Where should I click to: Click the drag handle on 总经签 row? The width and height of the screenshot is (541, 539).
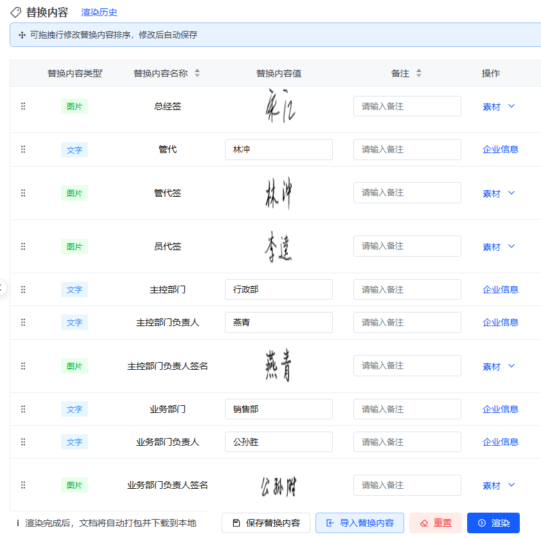point(23,106)
